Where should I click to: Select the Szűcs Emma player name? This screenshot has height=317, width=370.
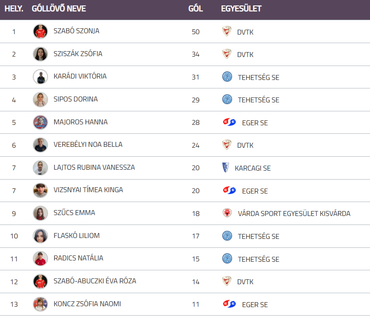[x=74, y=213]
